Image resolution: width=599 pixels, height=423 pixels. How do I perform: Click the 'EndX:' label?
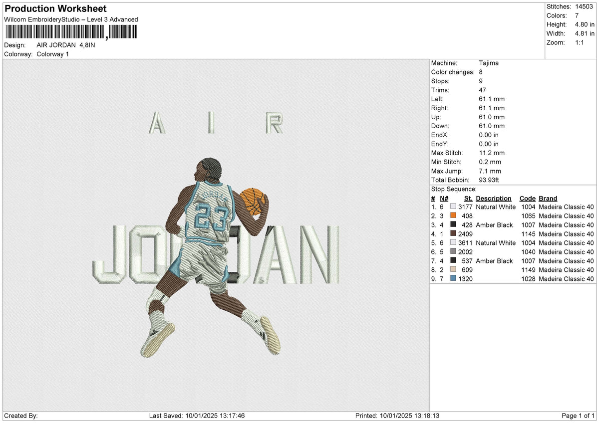[x=440, y=135]
